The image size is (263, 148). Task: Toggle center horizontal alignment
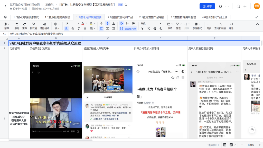coord(107,29)
